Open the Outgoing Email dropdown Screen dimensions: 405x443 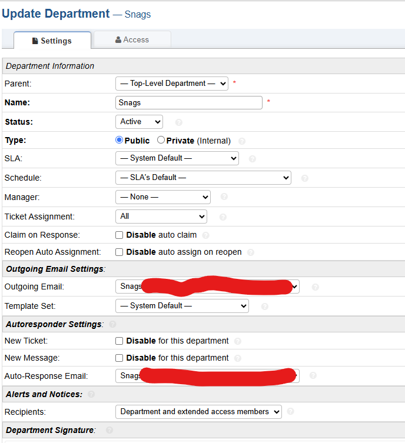pos(207,287)
